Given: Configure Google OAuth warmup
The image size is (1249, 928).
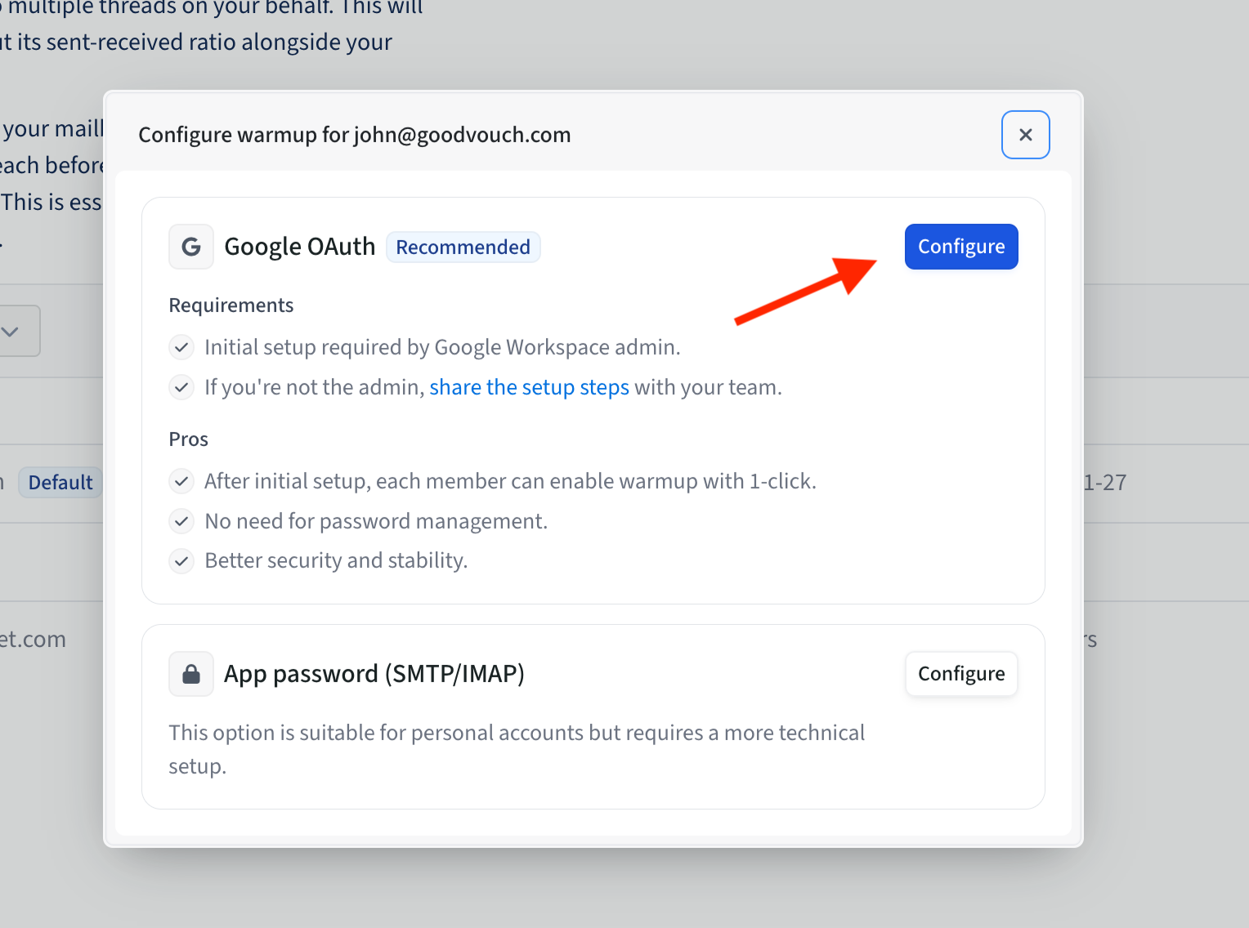Looking at the screenshot, I should click(960, 247).
